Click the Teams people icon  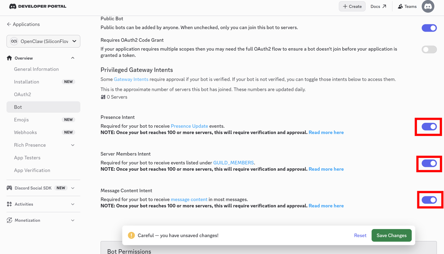pos(400,6)
